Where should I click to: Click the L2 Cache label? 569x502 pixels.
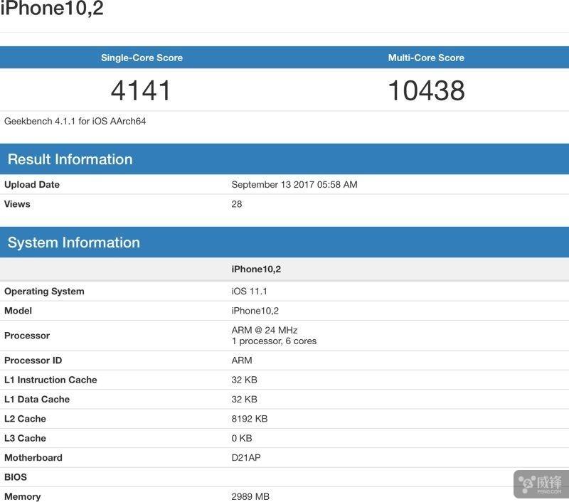25,419
